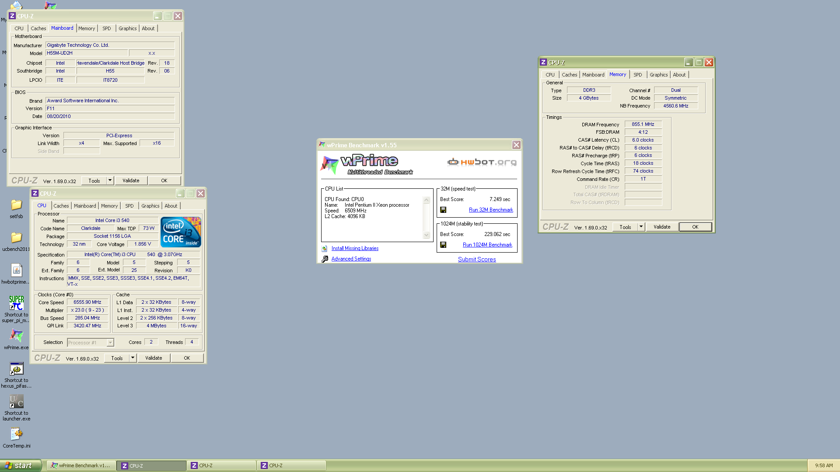Click the Core Speed 6555.90 MHz field
Viewport: 840px width, 472px height.
(x=87, y=302)
